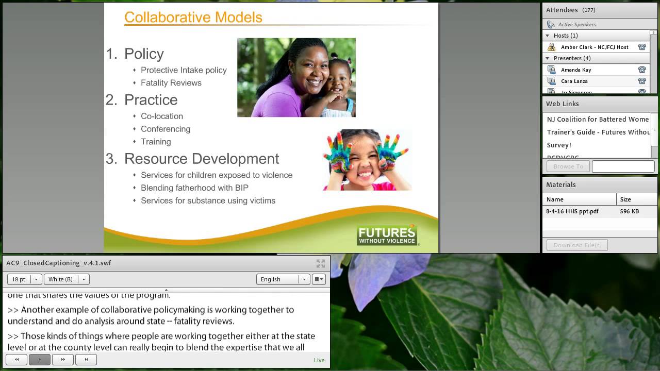Click the rewind captions icon
Screen dimensions: 660x371
(x=16, y=359)
